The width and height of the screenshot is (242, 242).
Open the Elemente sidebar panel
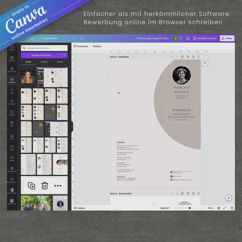[x=12, y=58]
